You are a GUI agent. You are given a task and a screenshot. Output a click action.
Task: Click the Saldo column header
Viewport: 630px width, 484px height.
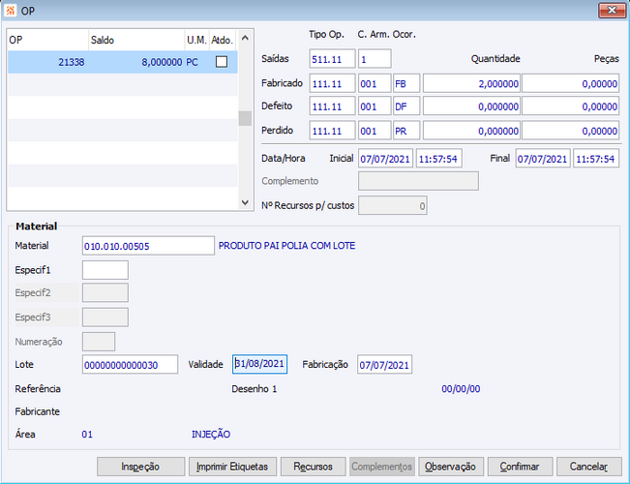click(x=136, y=40)
